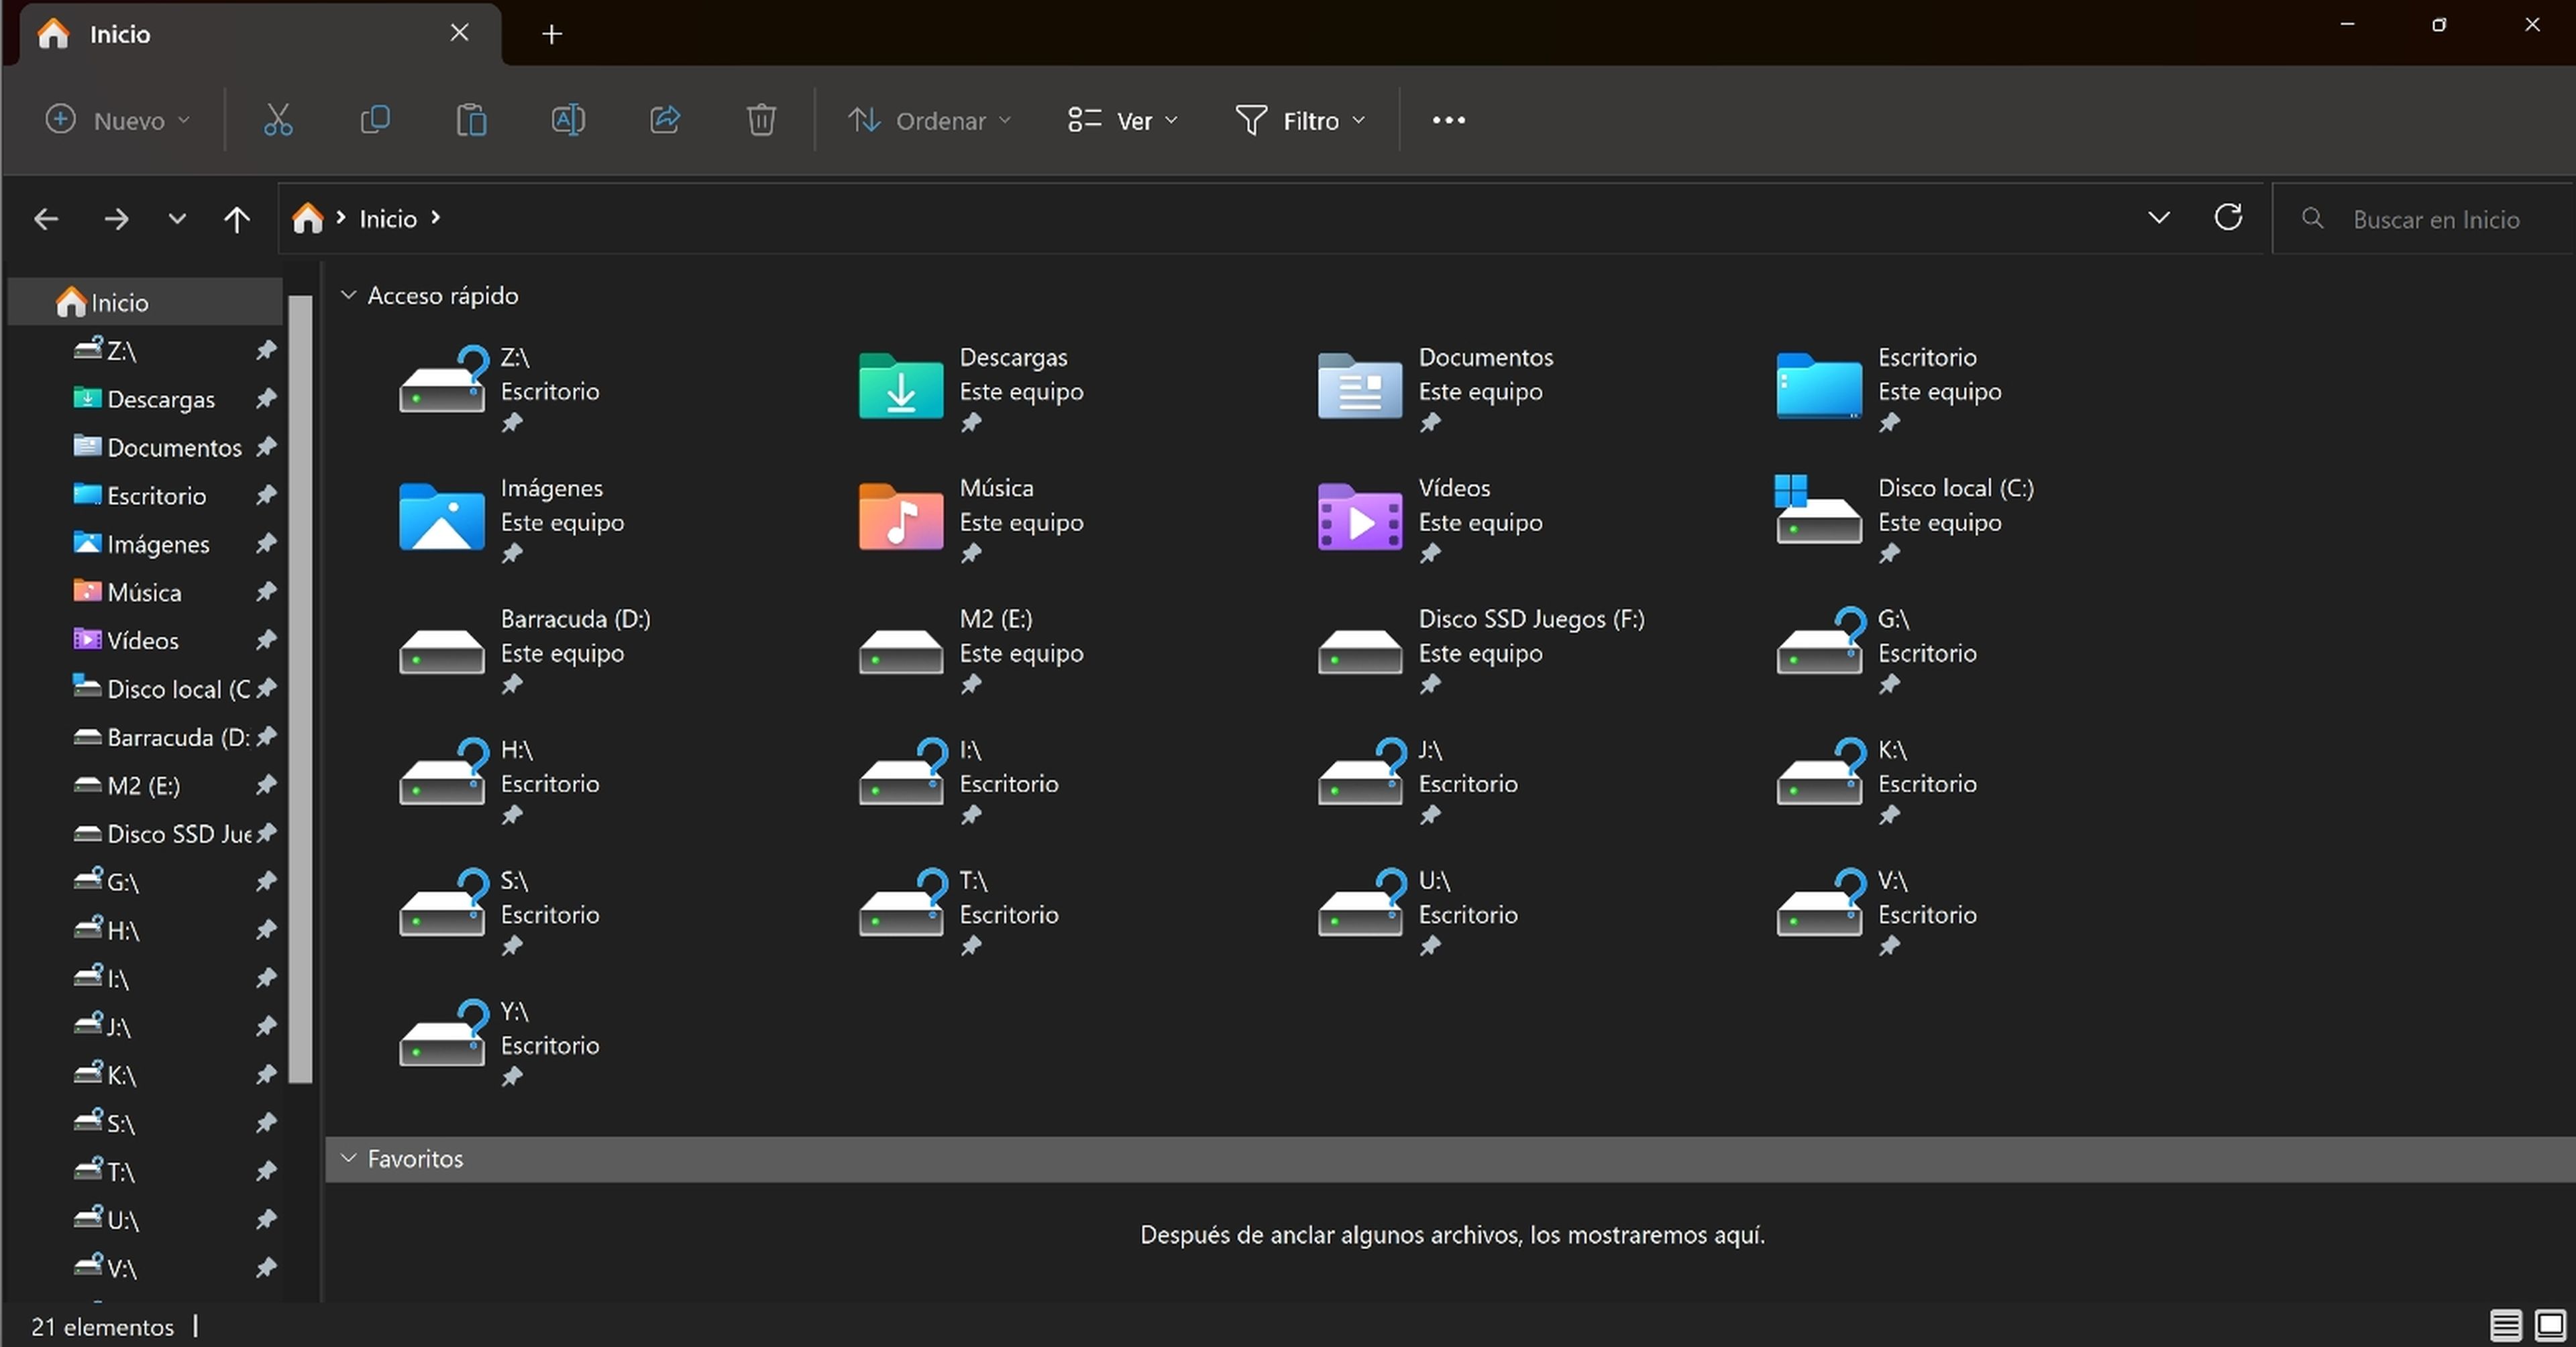Click the Delete trash bin icon
The height and width of the screenshot is (1347, 2576).
click(x=761, y=120)
